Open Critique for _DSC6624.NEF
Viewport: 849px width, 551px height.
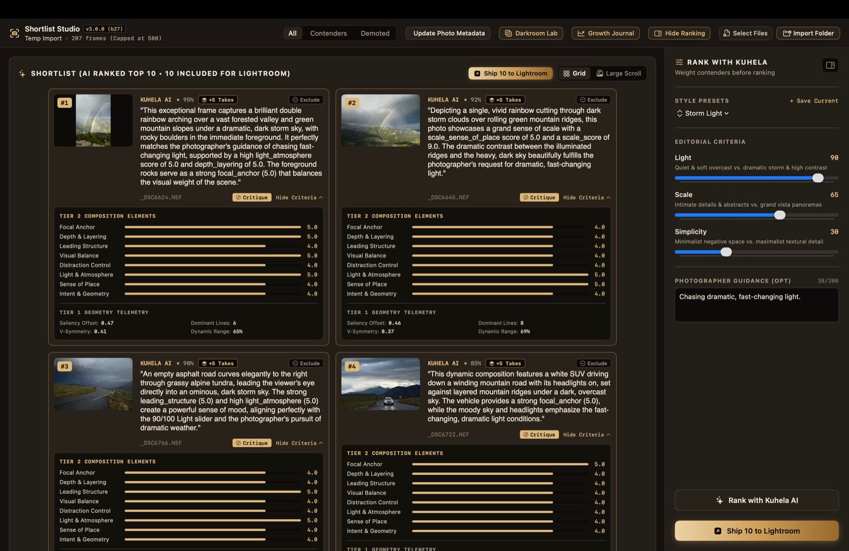click(252, 197)
